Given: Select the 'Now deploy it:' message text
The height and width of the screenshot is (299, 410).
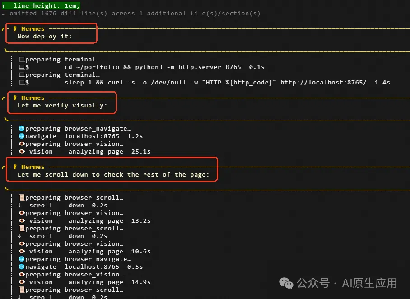Looking at the screenshot, I should (x=44, y=37).
